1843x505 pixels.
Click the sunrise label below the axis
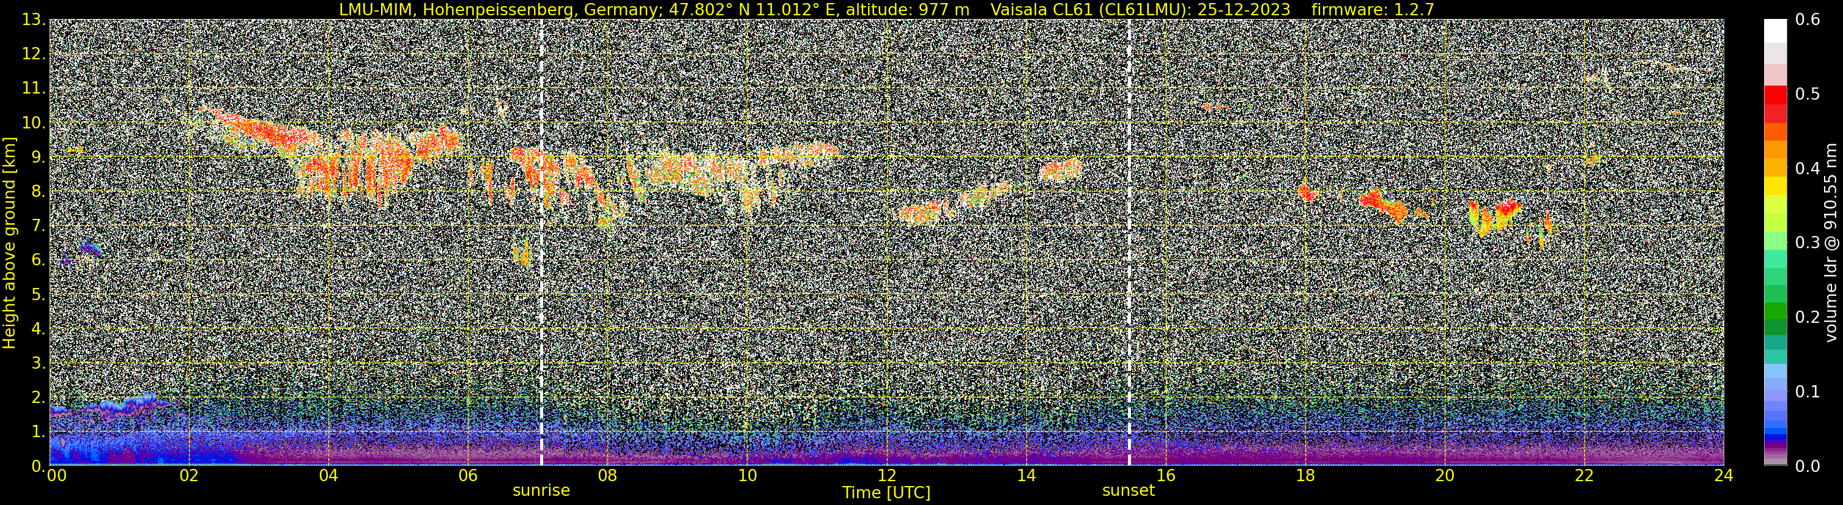[541, 491]
